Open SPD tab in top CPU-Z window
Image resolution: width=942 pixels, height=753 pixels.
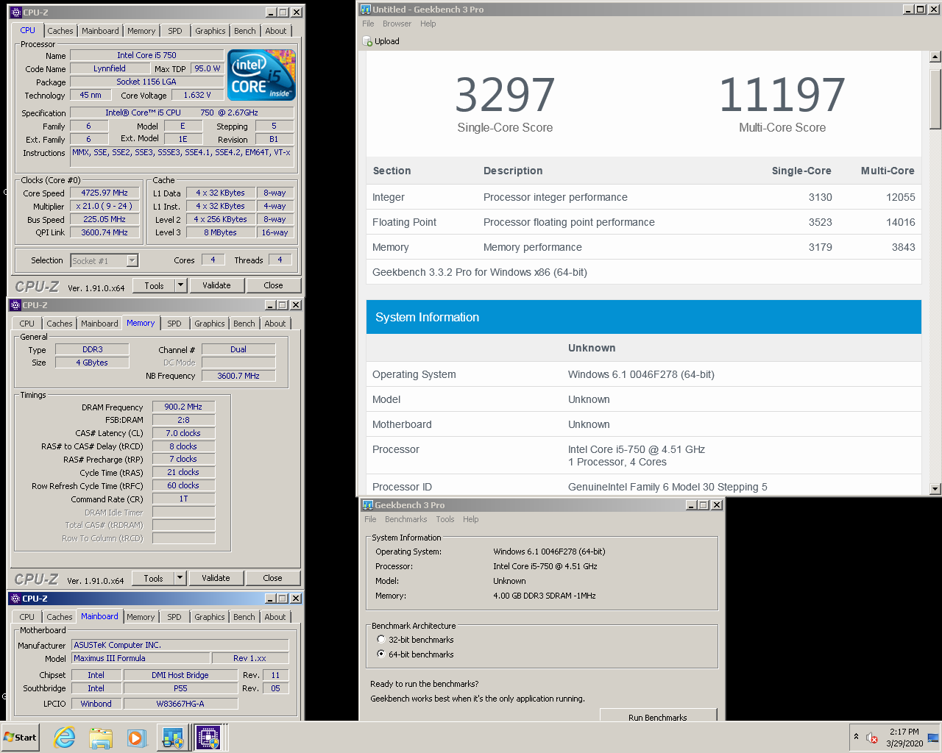pyautogui.click(x=175, y=31)
